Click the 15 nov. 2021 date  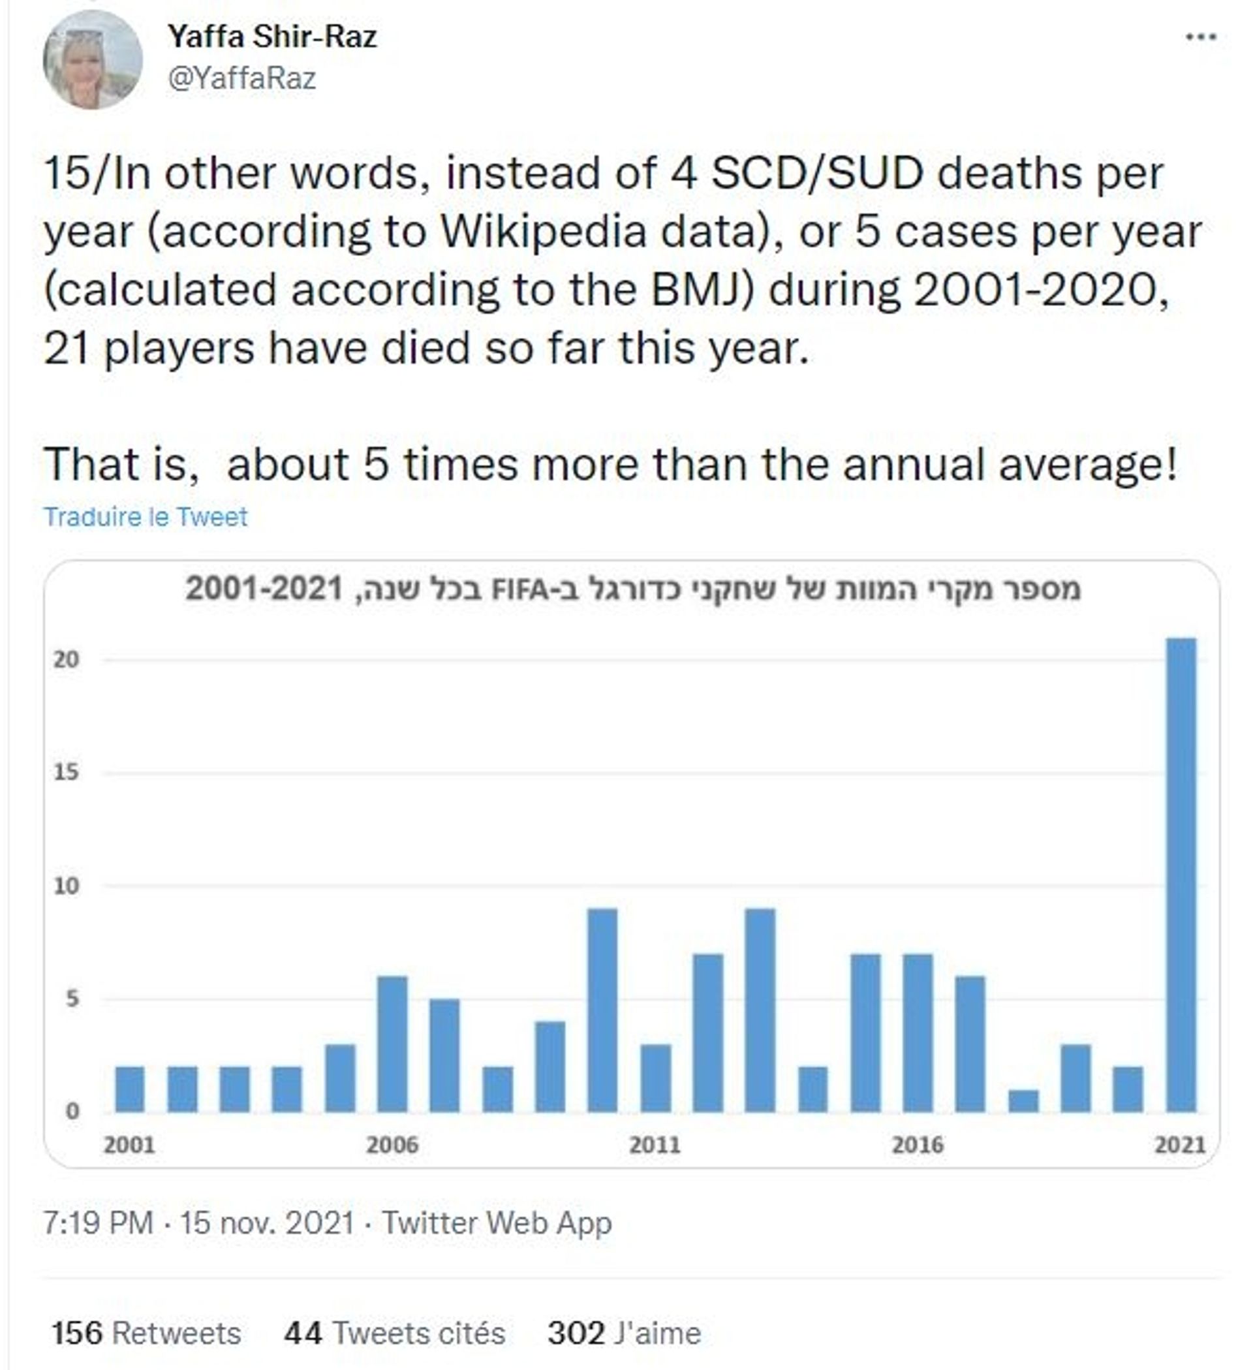coord(267,1223)
